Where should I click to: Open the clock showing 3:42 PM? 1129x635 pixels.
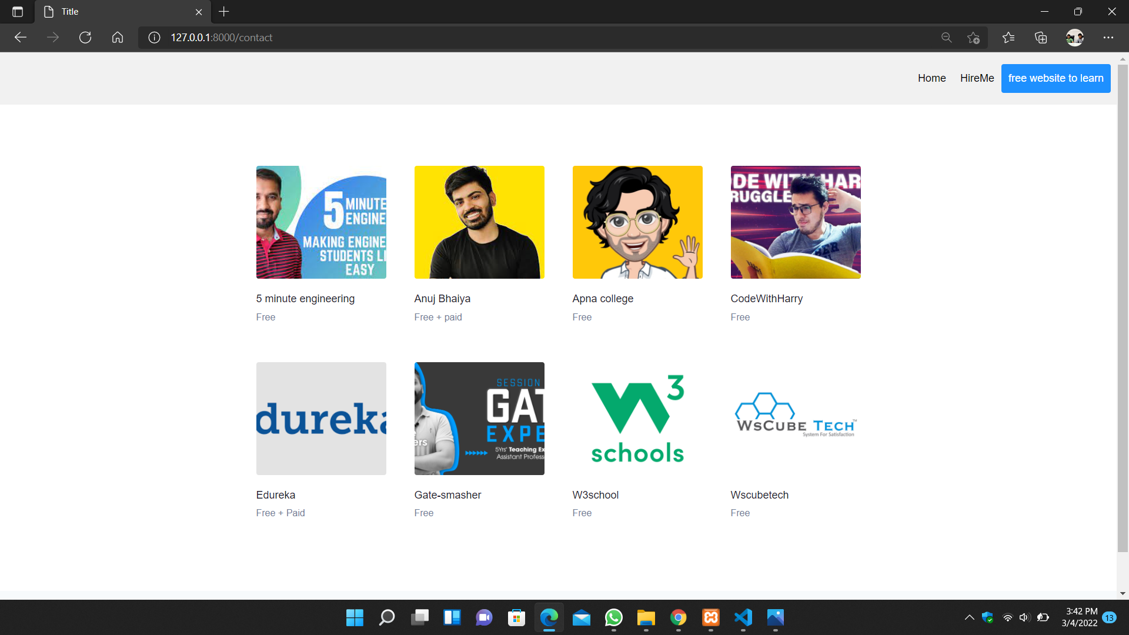coord(1080,617)
